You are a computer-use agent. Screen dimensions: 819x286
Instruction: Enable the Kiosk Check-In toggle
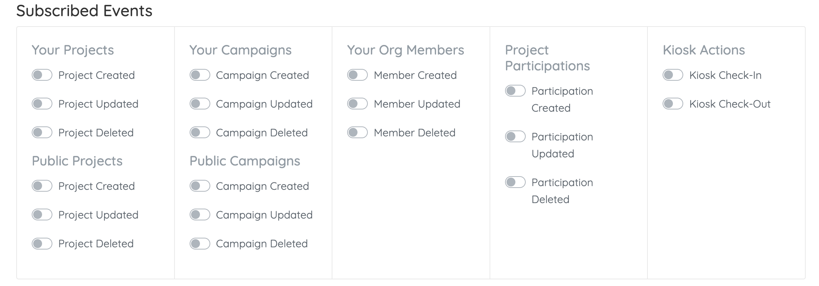click(x=673, y=75)
